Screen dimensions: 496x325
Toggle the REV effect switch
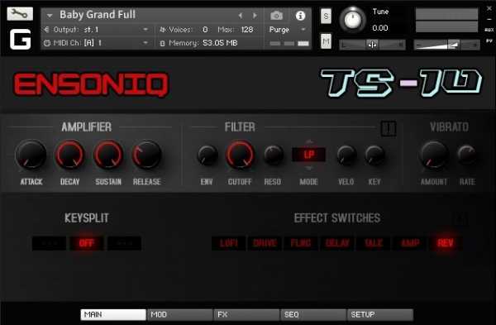pyautogui.click(x=446, y=243)
